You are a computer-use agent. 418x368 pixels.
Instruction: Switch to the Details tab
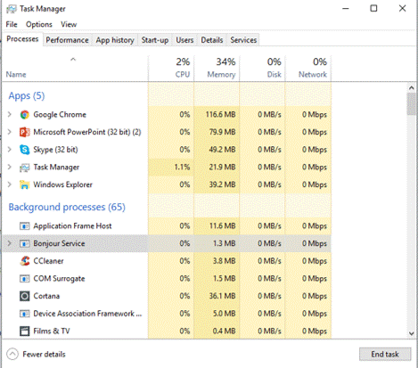[x=212, y=40]
